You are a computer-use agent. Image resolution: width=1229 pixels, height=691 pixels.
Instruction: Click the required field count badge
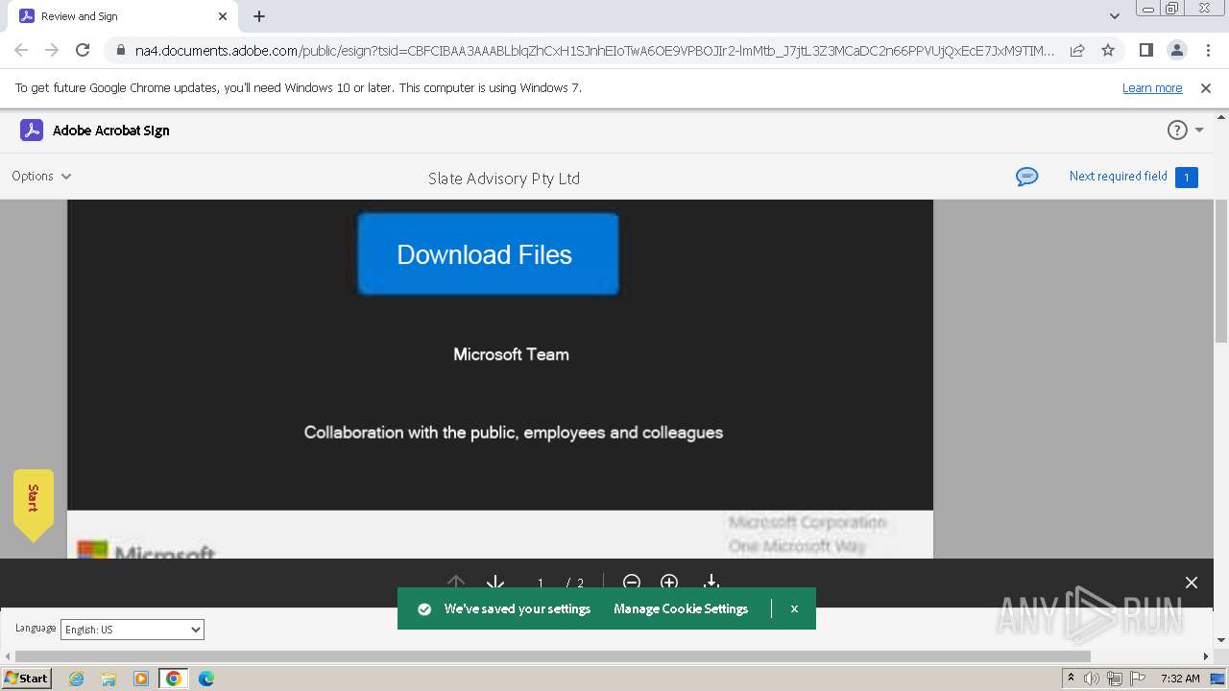pyautogui.click(x=1186, y=177)
